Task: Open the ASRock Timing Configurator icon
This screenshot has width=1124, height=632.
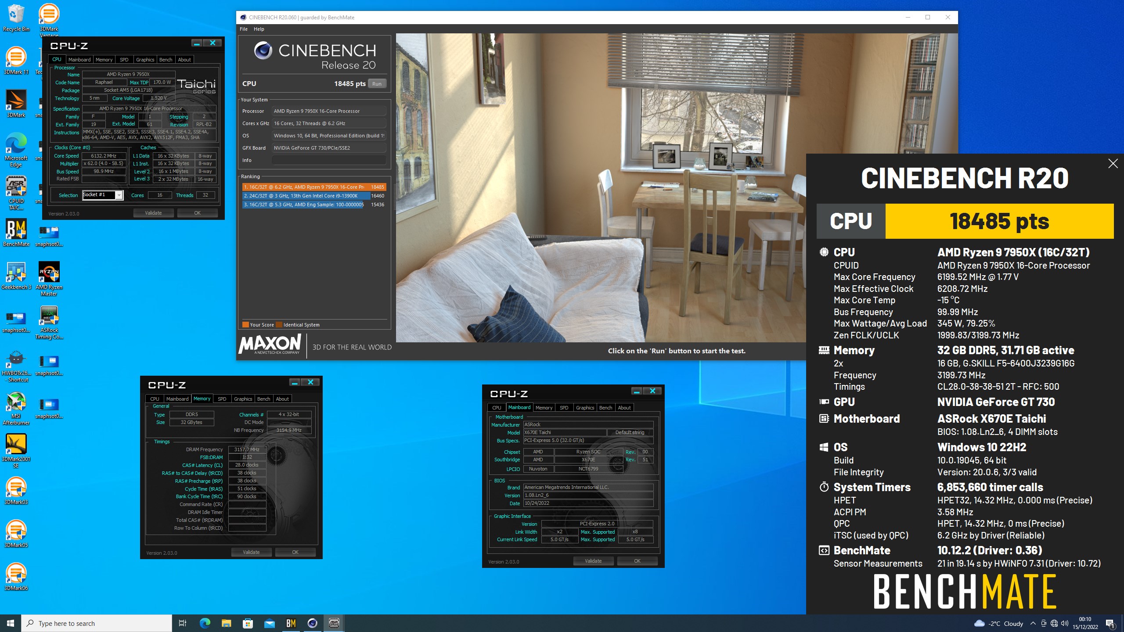Action: [49, 322]
